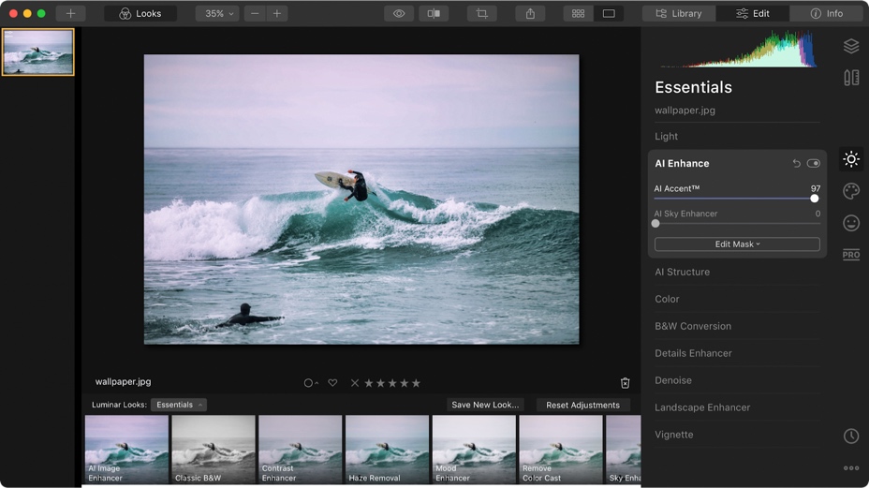
Task: Click the AI Sky Enhancer slider handle
Action: coord(655,224)
